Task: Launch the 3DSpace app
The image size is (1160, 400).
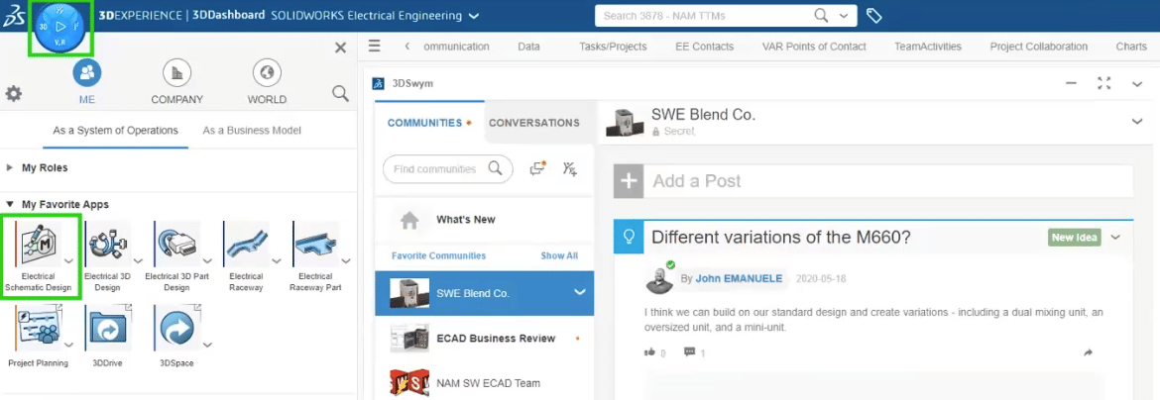Action: click(176, 330)
